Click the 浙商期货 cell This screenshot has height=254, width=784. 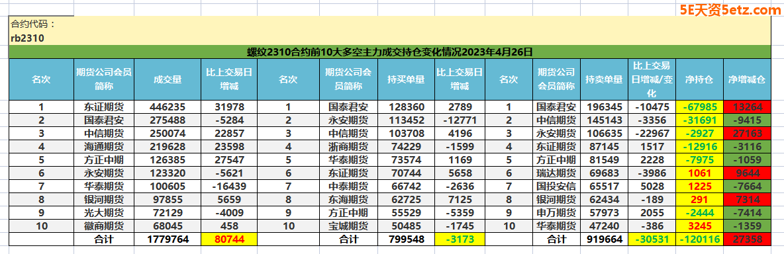(x=348, y=146)
